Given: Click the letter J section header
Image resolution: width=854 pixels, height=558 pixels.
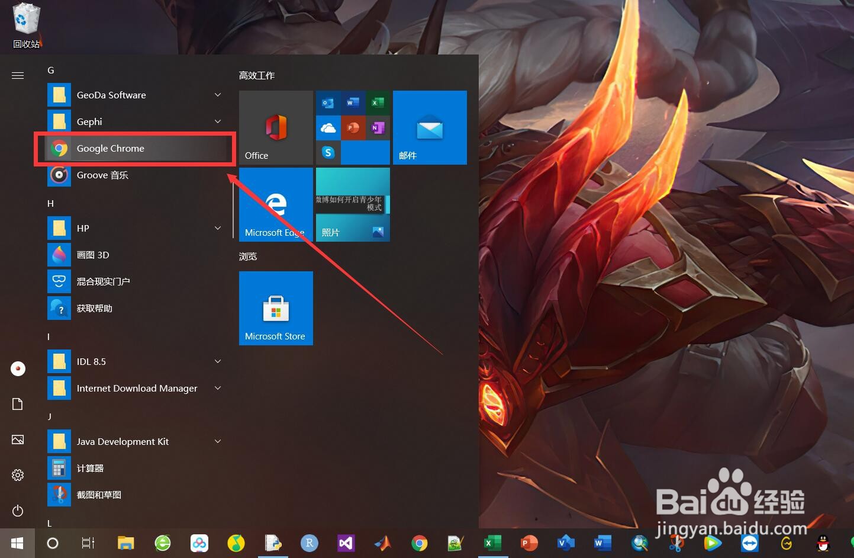Looking at the screenshot, I should click(50, 416).
